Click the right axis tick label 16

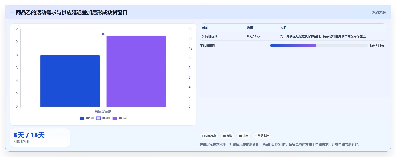(191, 29)
